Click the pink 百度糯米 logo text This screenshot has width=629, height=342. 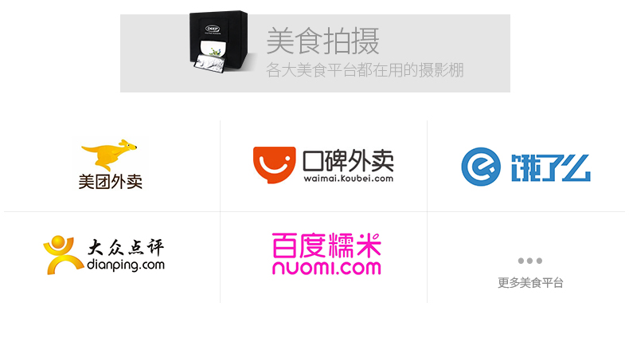[x=326, y=246]
